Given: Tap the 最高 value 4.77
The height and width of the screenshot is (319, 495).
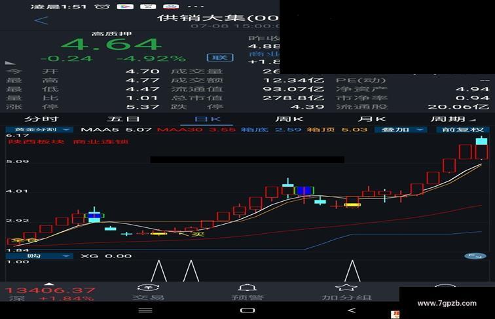Looking at the screenshot, I should pyautogui.click(x=142, y=80).
